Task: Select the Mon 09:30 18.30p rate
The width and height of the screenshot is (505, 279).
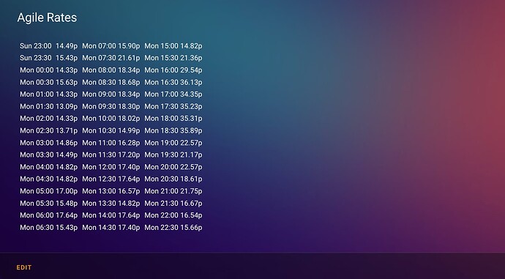Action: (x=111, y=107)
